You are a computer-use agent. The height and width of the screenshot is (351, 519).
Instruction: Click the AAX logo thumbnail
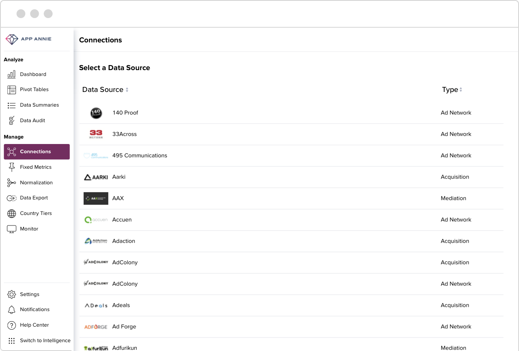point(96,199)
